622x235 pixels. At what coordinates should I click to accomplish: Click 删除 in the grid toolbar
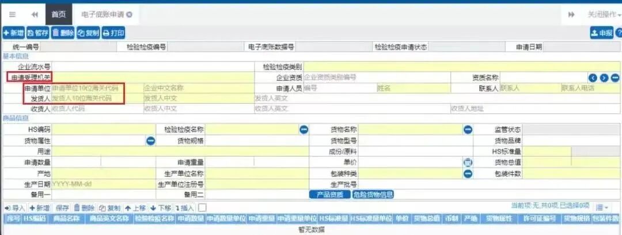coord(85,208)
